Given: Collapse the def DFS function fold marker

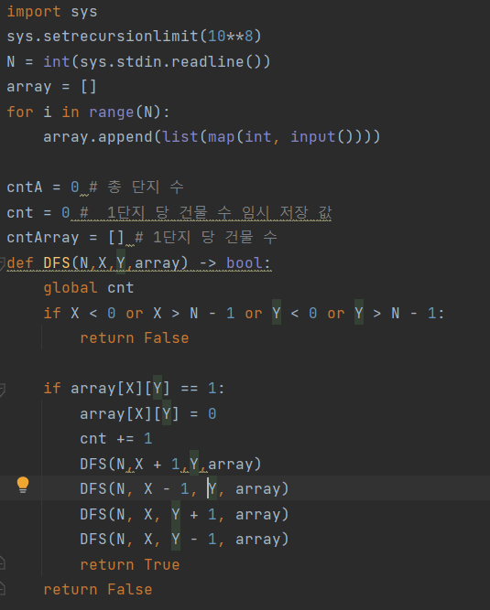Looking at the screenshot, I should coord(2,263).
